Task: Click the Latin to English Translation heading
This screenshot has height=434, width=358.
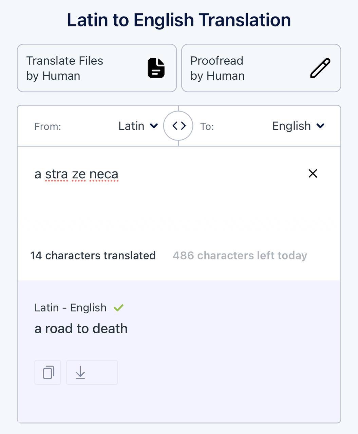Action: pyautogui.click(x=179, y=20)
